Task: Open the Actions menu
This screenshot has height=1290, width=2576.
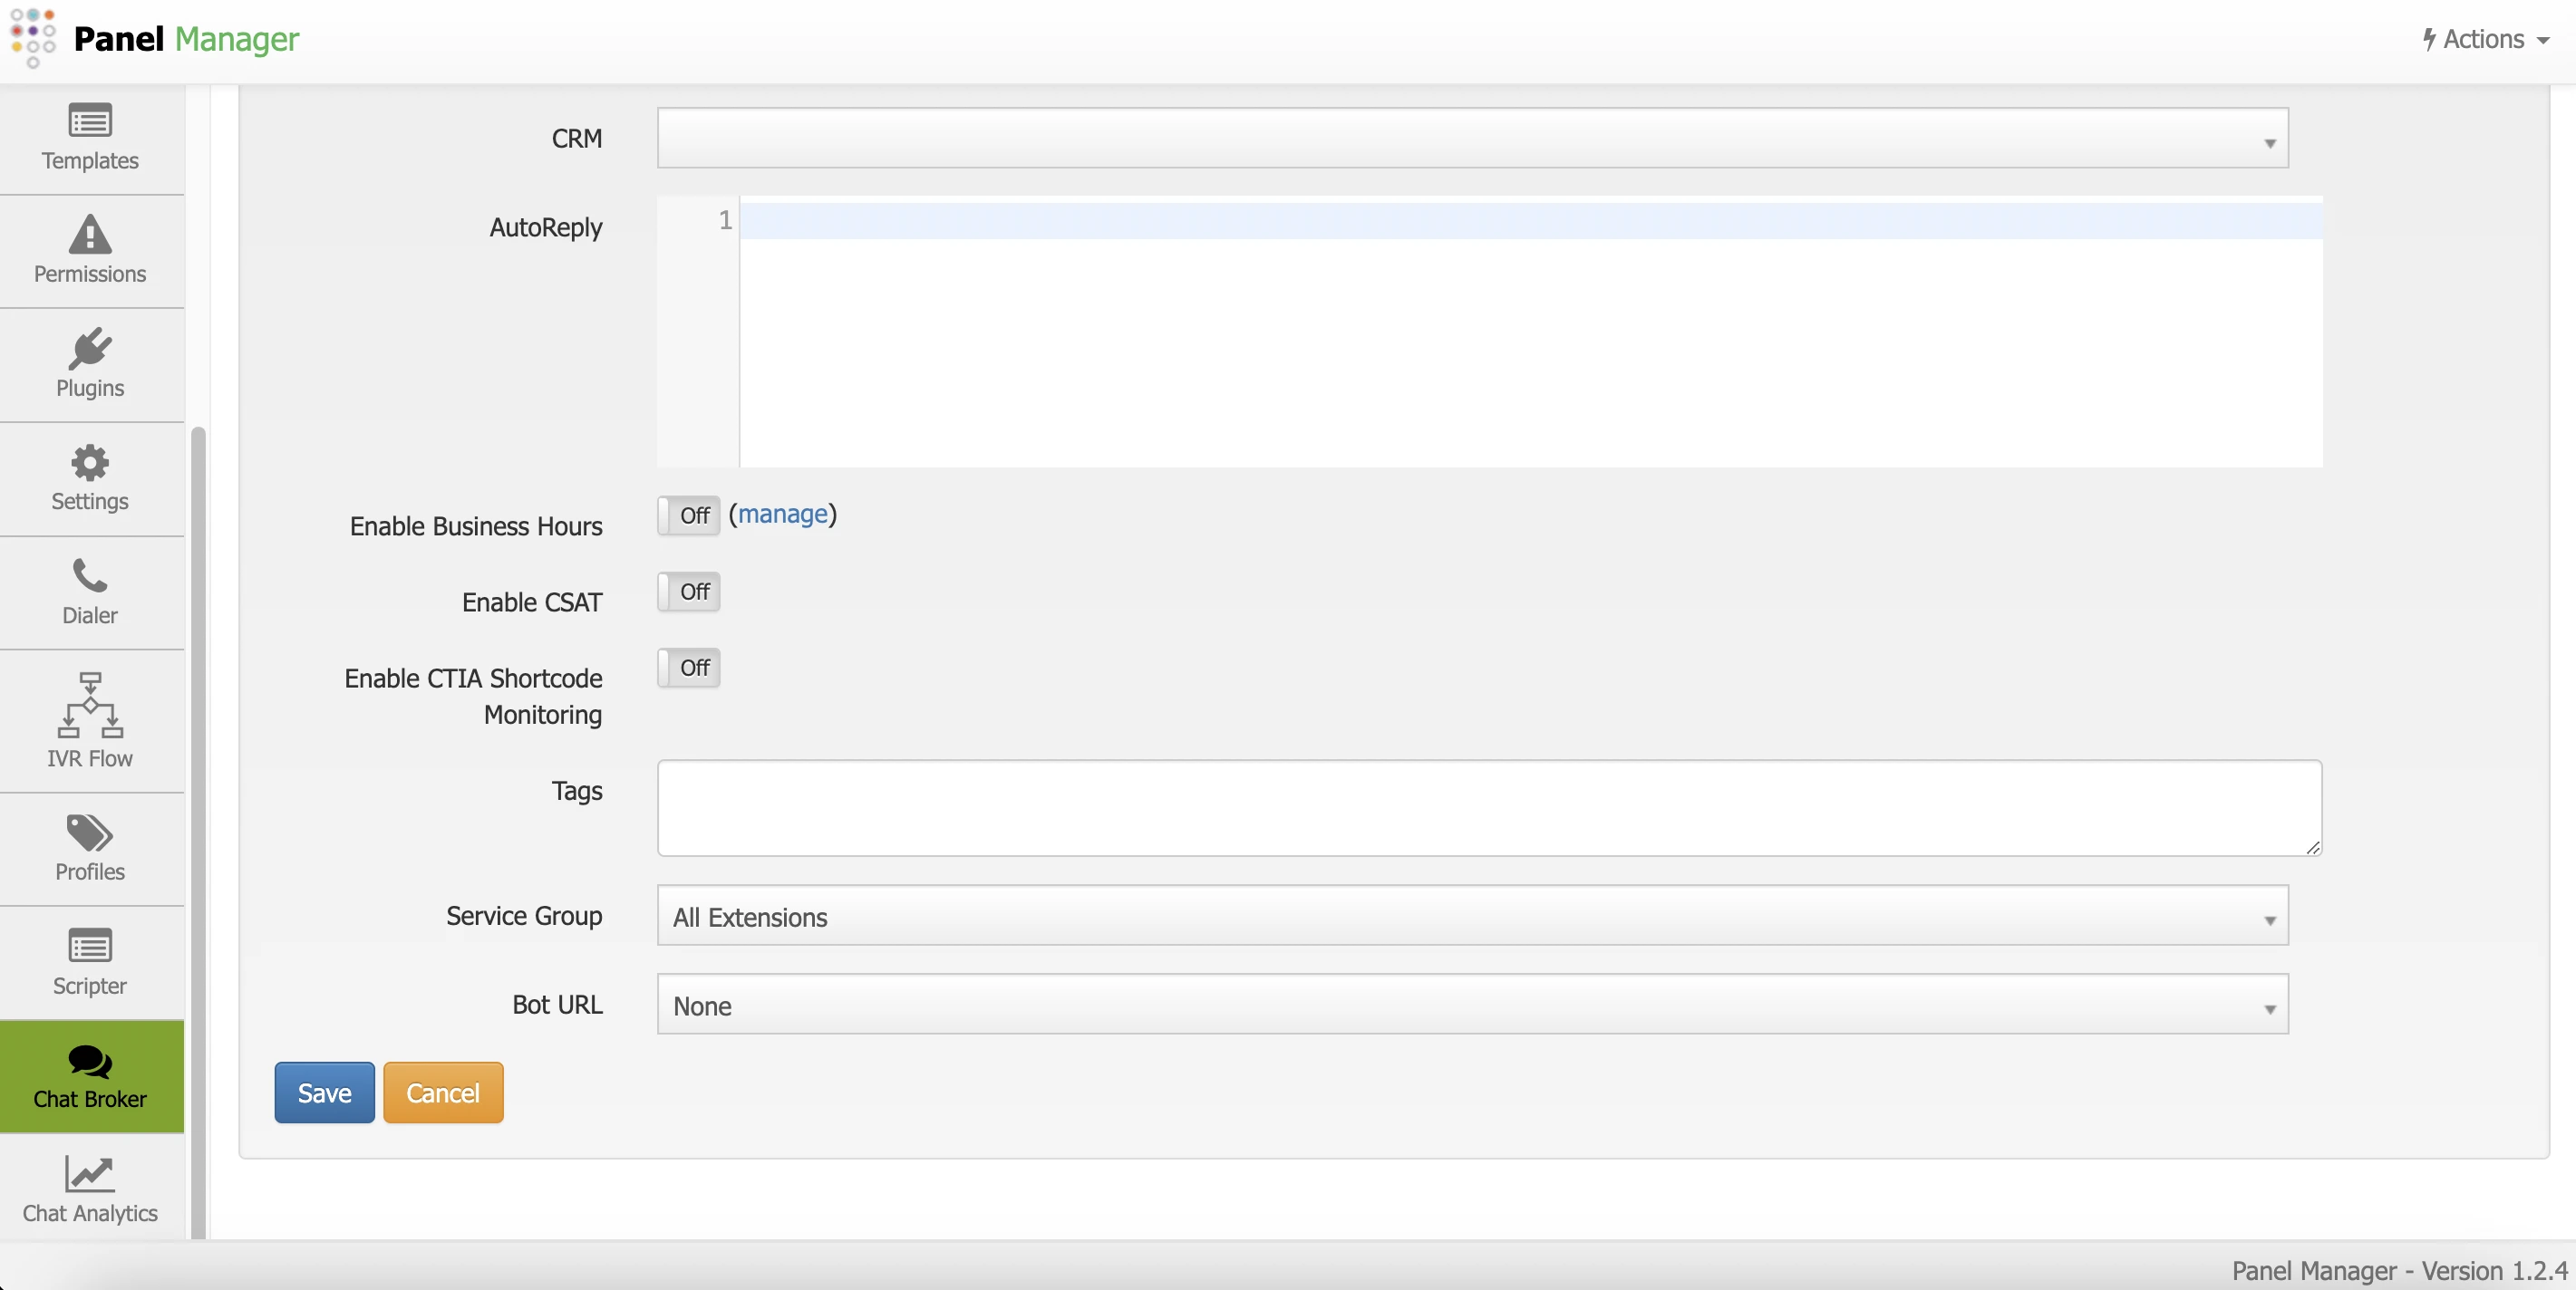Action: pyautogui.click(x=2484, y=39)
